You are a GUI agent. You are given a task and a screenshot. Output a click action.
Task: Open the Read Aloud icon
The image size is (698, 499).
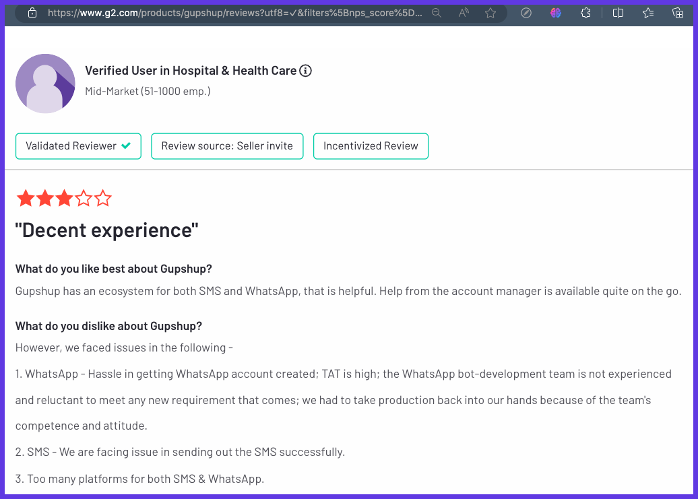(x=464, y=13)
